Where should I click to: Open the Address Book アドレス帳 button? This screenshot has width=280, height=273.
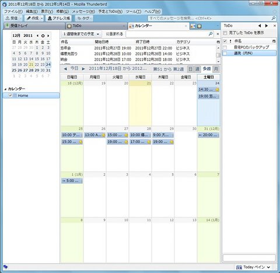pyautogui.click(x=59, y=18)
